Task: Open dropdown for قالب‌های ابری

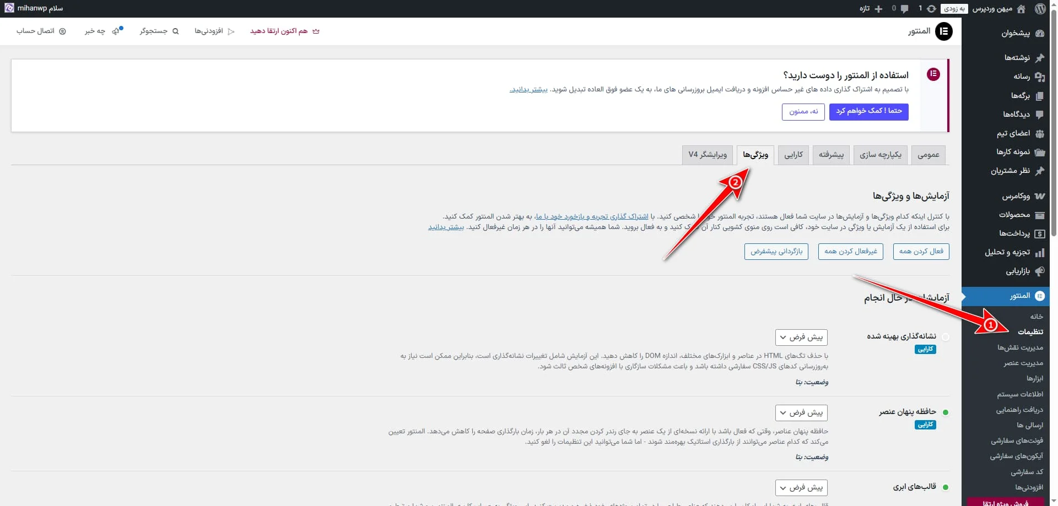Action: coord(801,487)
